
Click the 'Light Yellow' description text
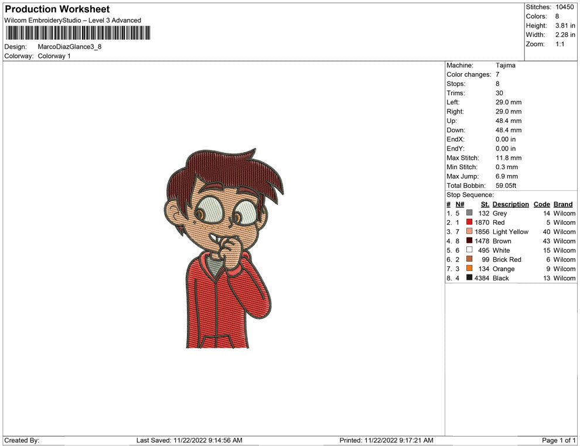[x=510, y=232]
